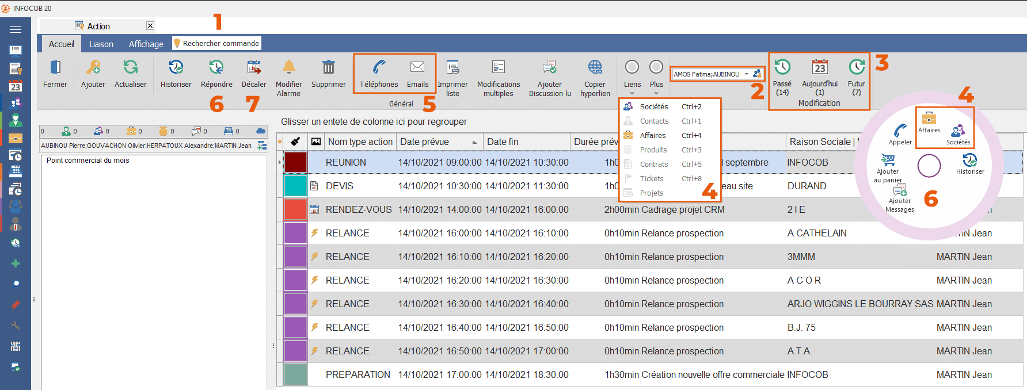
Task: Click Appeler in the radial menu
Action: coord(900,132)
